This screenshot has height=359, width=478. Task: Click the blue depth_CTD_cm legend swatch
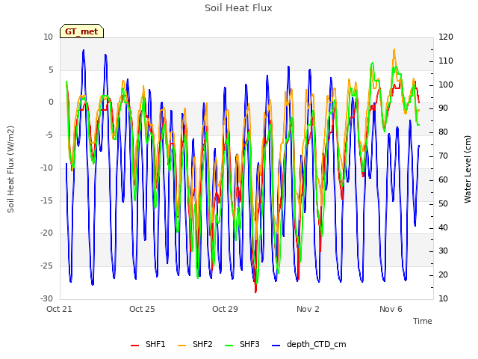coord(276,346)
